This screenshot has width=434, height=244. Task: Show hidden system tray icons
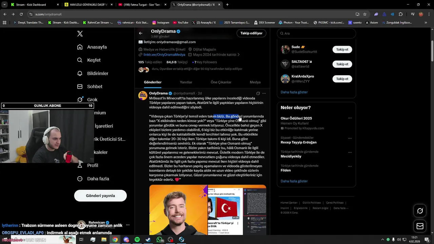pos(383,240)
